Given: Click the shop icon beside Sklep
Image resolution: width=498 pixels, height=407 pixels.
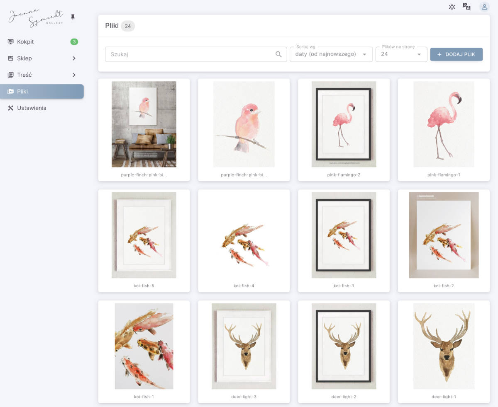Looking at the screenshot, I should [10, 58].
